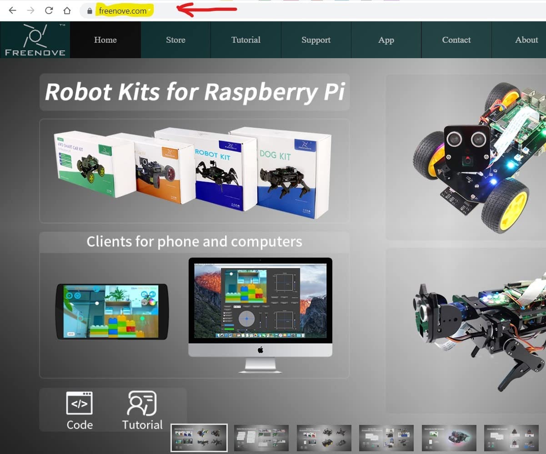This screenshot has height=454, width=546.
Task: Click the Robot Kit hexapod box
Action: click(219, 170)
